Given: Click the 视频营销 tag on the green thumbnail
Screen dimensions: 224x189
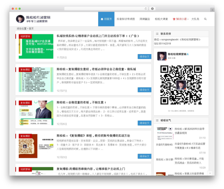Looking at the screenshot, I should pyautogui.click(x=25, y=37).
